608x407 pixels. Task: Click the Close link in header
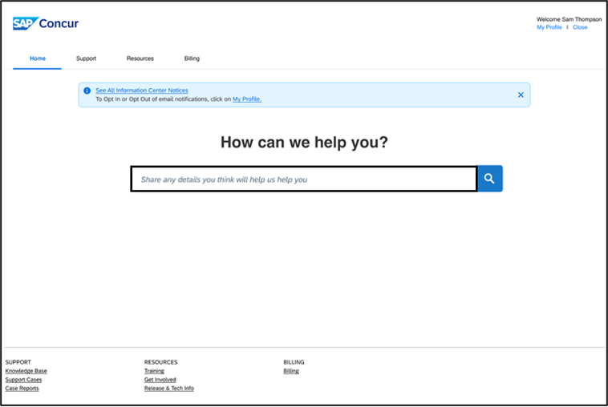tap(580, 27)
